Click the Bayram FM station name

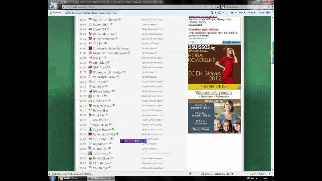(100, 144)
